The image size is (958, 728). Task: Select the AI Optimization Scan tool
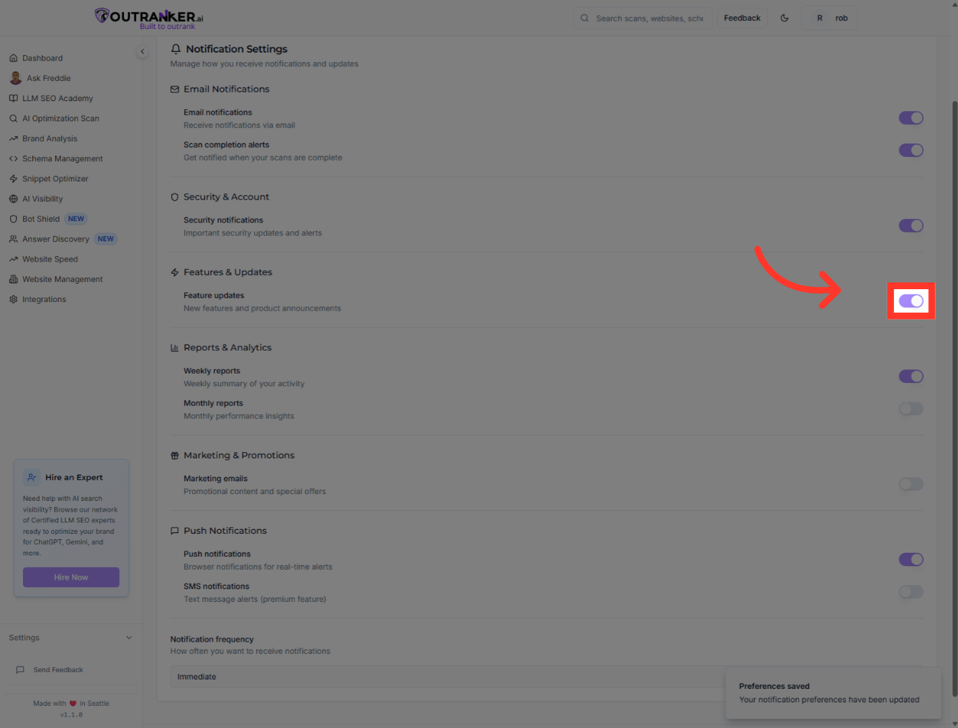click(61, 118)
